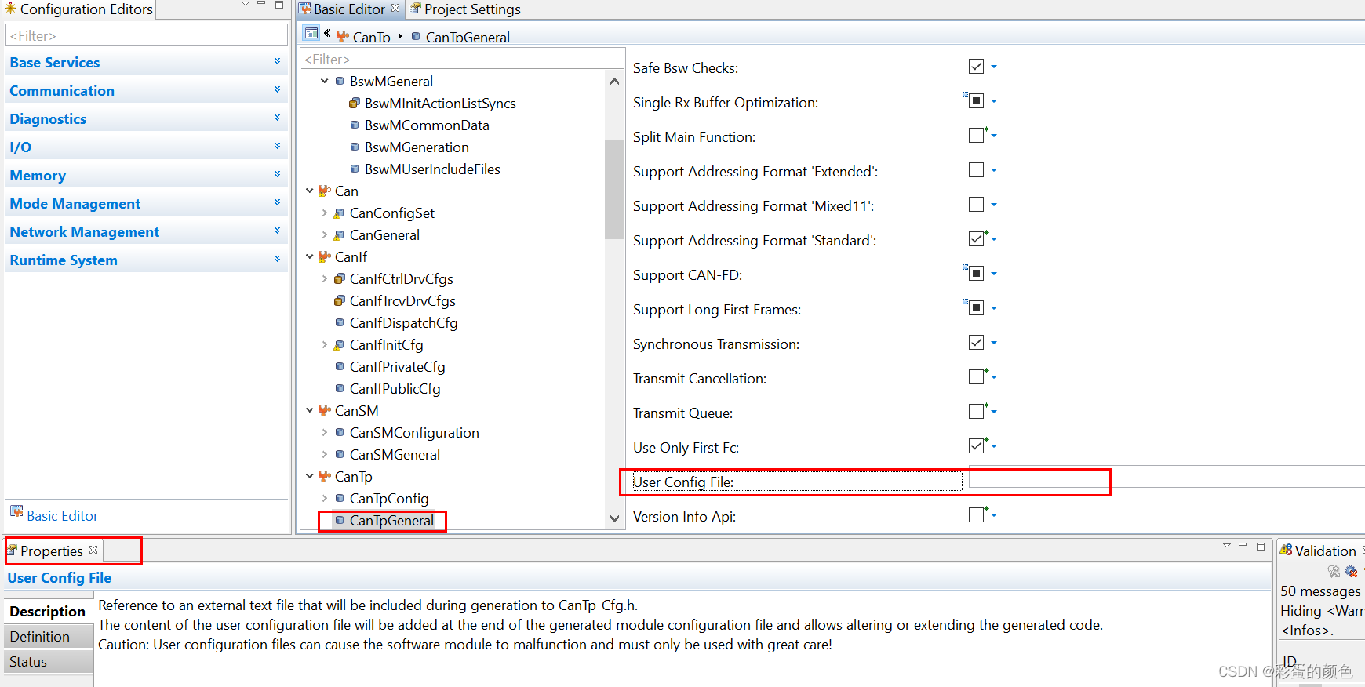The height and width of the screenshot is (687, 1365).
Task: Open the Properties view menu triangle
Action: tap(1226, 545)
